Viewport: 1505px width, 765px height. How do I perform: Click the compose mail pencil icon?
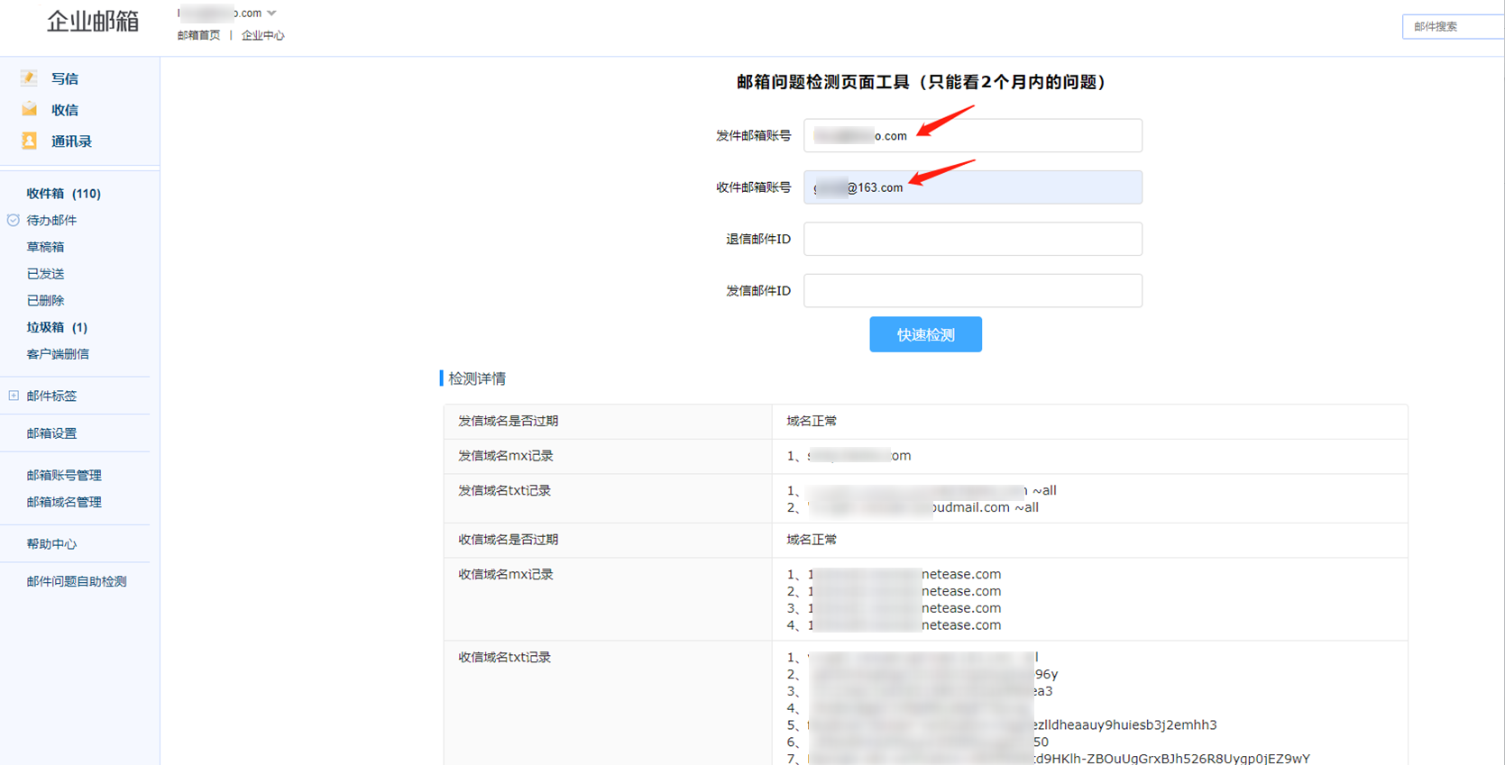(x=29, y=78)
